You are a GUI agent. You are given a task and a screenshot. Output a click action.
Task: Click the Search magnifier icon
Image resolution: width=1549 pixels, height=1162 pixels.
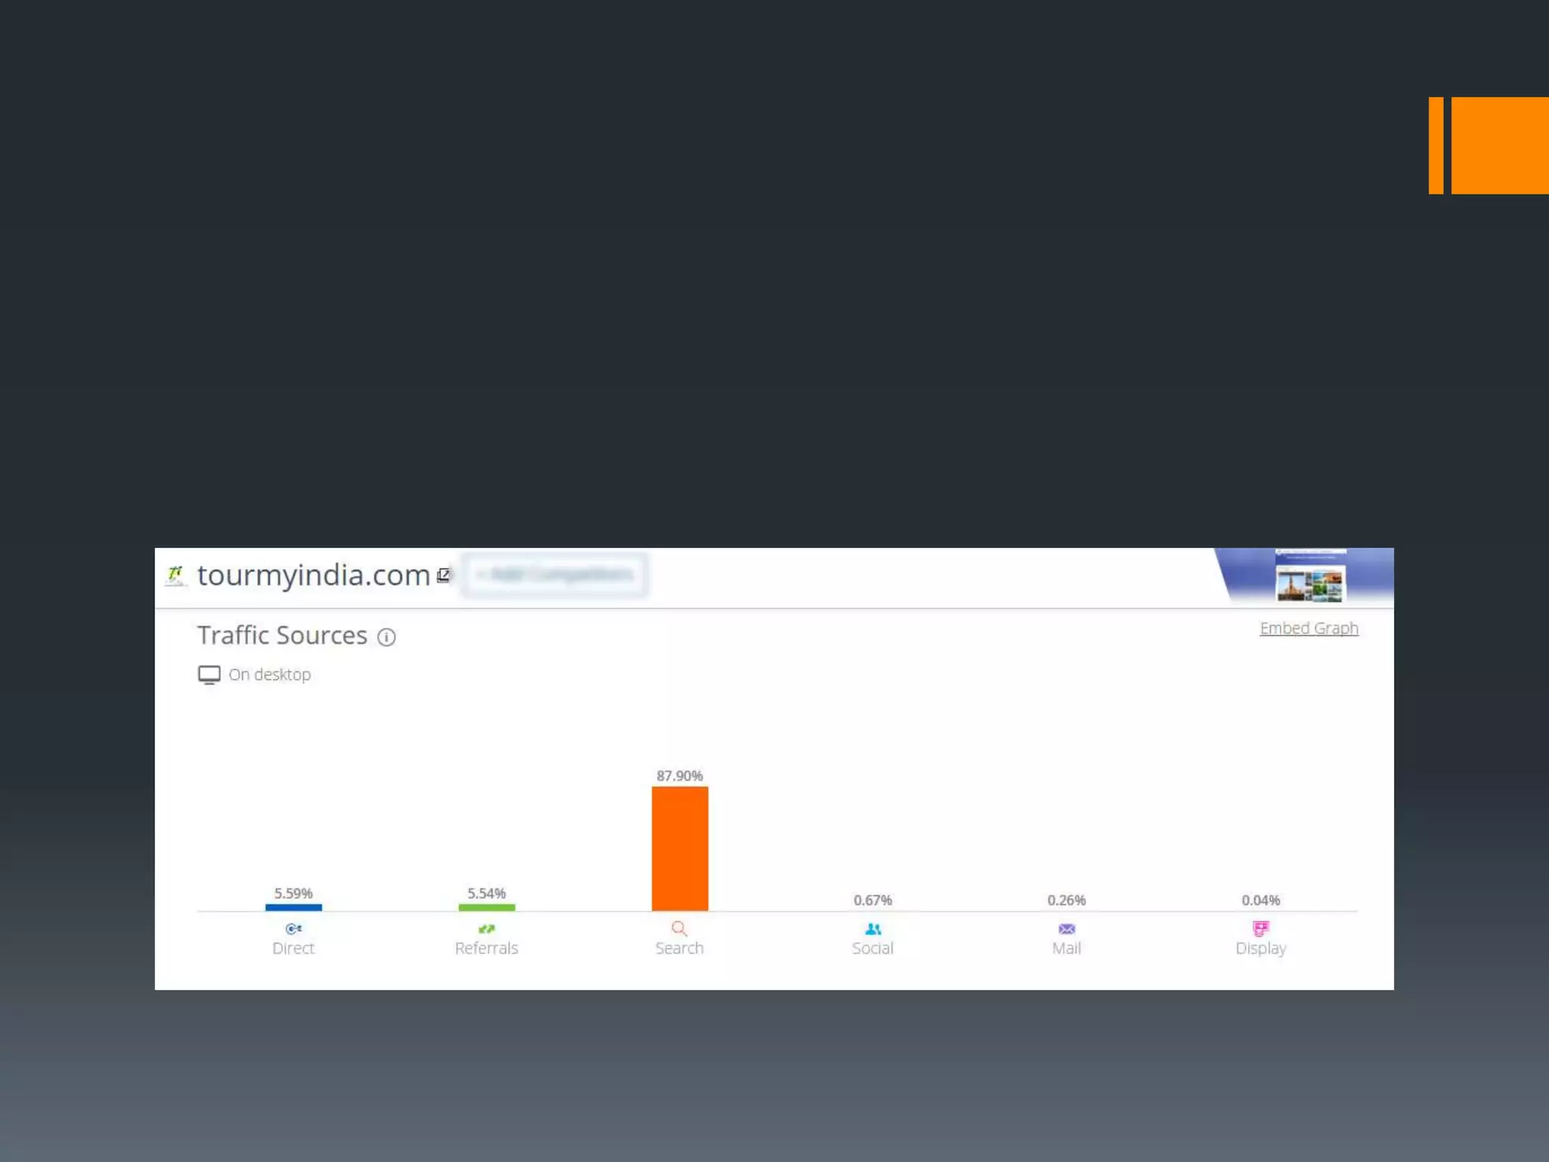click(679, 928)
